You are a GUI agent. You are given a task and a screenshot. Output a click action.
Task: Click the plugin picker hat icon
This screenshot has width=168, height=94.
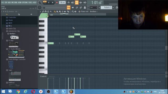coord(85,8)
